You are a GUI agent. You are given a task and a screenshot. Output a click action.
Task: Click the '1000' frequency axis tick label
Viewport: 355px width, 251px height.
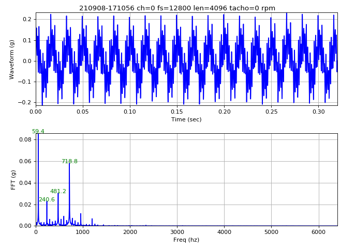tap(83, 232)
